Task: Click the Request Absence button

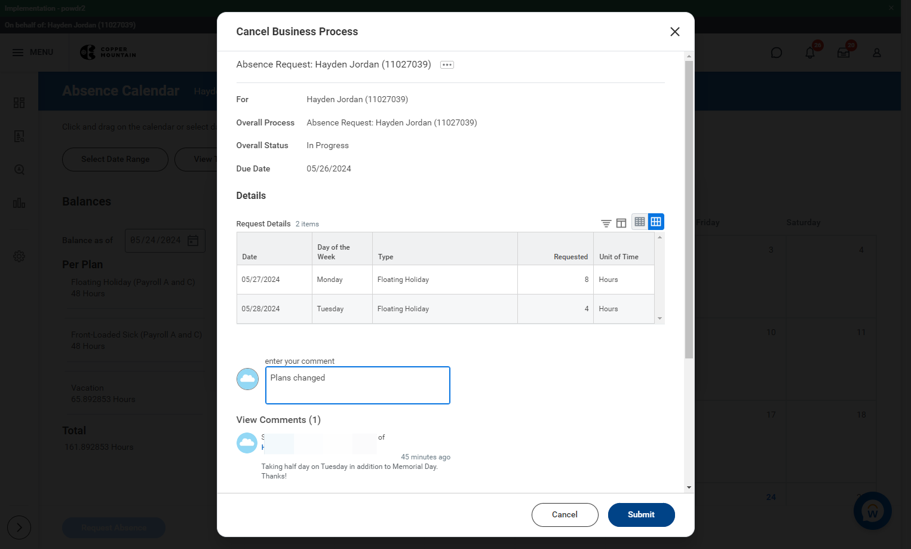Action: pos(114,527)
